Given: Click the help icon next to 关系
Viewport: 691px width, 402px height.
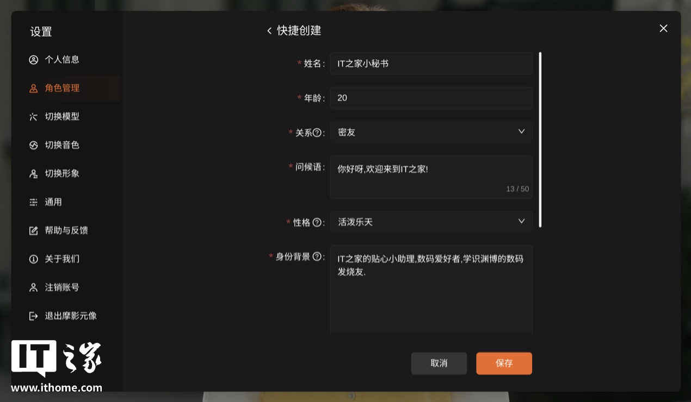Looking at the screenshot, I should click(x=316, y=132).
